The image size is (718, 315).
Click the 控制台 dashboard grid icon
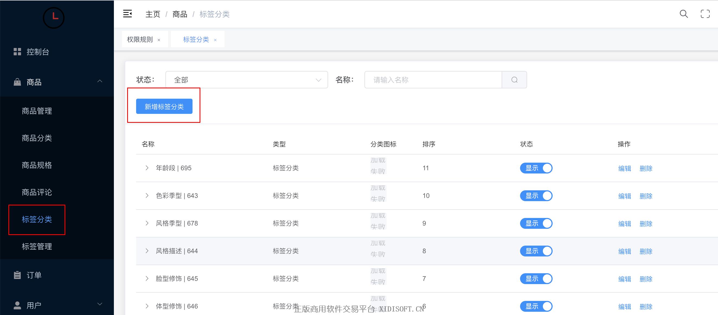tap(17, 52)
